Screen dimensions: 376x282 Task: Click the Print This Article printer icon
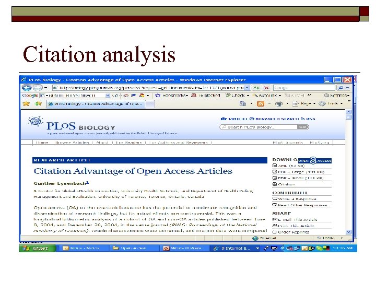point(275,226)
